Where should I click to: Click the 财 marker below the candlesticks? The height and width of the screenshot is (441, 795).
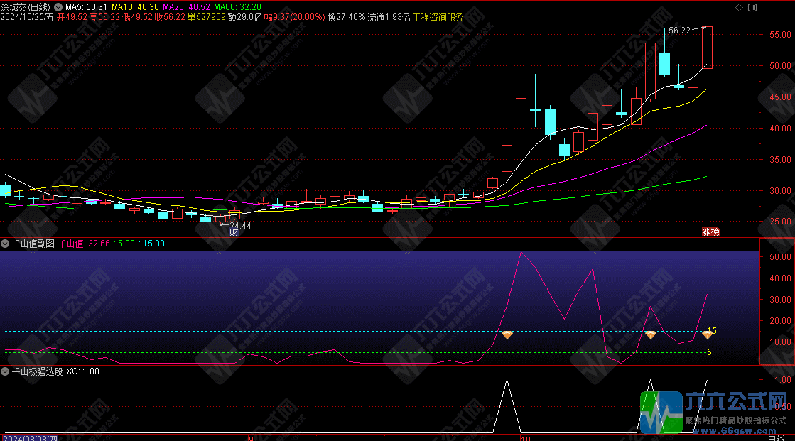click(x=234, y=232)
